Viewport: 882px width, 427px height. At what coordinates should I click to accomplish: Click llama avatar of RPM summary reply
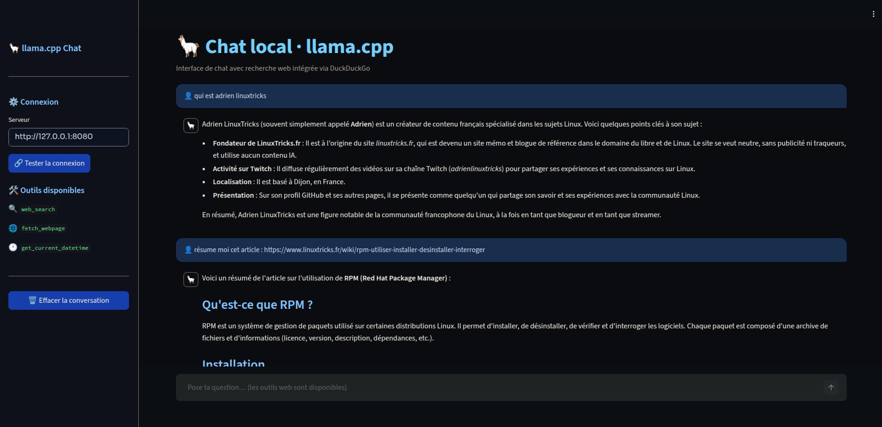coord(191,280)
